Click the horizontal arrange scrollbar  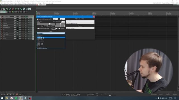tap(105, 92)
